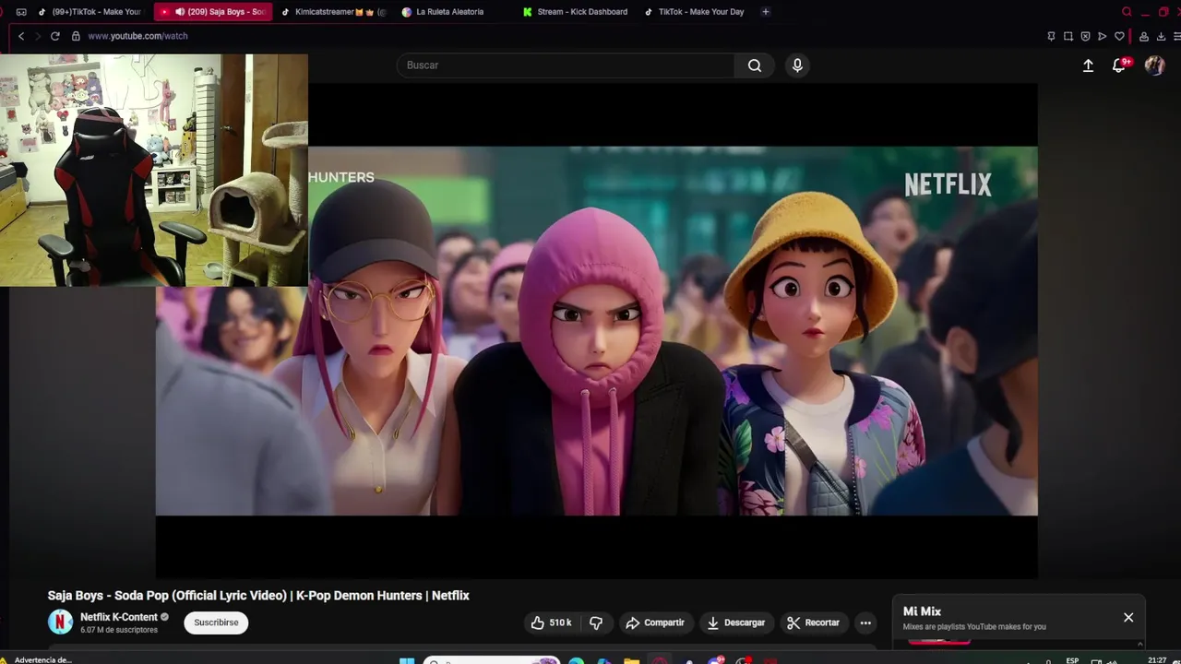Open File Explorer from the taskbar
Screen dimensions: 1181x664
631,660
